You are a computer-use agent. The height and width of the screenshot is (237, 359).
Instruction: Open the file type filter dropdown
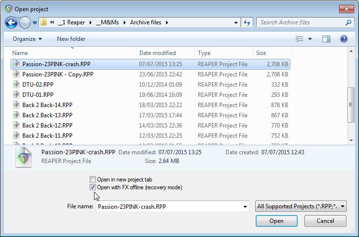pyautogui.click(x=301, y=206)
